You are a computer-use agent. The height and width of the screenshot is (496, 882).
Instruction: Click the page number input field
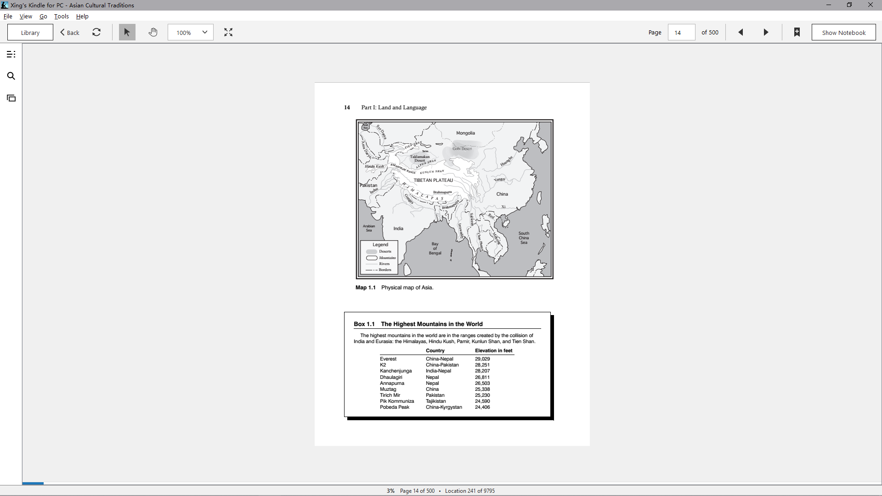coord(681,32)
